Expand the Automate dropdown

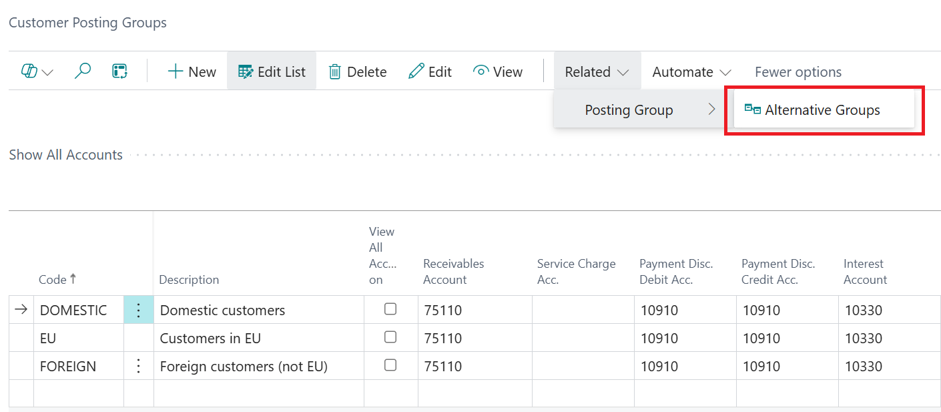(691, 71)
